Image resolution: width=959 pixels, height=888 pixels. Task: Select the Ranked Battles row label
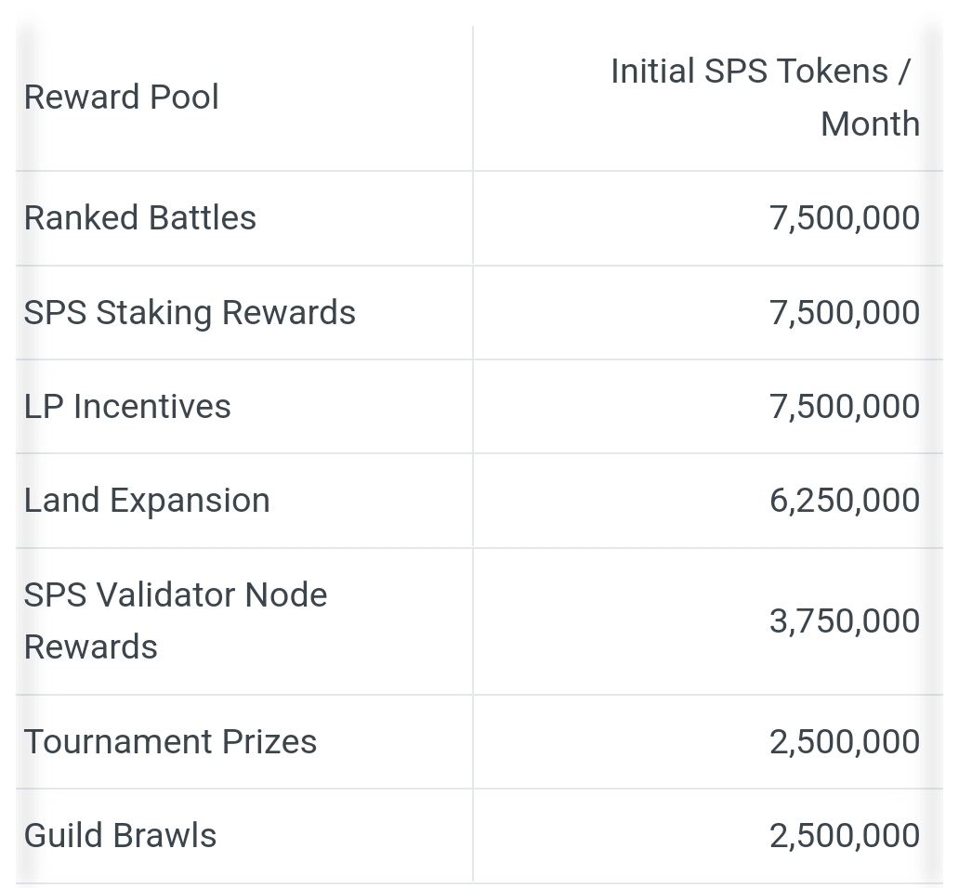pyautogui.click(x=140, y=218)
